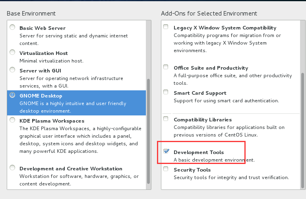This screenshot has height=199, width=306.
Task: Enable Smart Card Support checkbox
Action: point(166,92)
